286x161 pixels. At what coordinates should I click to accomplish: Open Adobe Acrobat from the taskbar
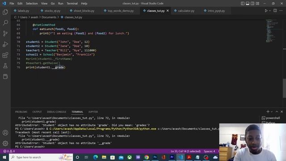coord(189,157)
